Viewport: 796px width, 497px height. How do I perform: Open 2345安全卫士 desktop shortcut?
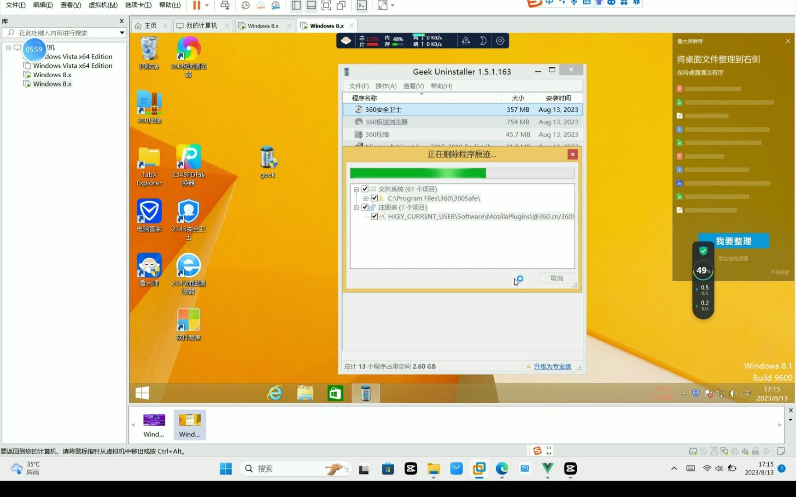point(188,220)
